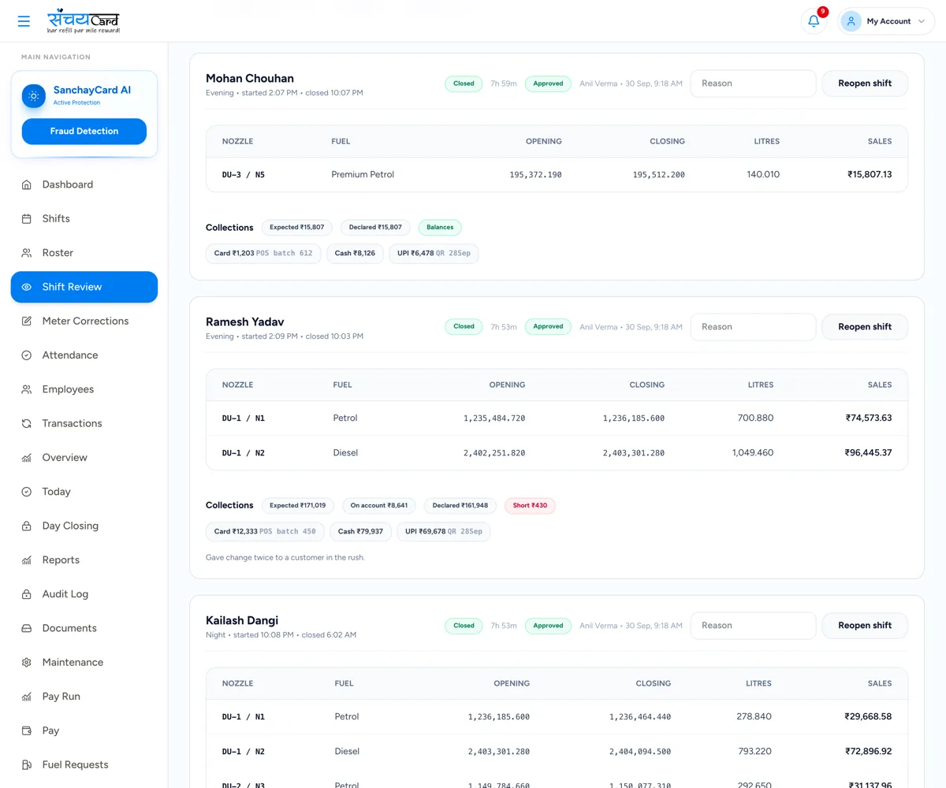Image resolution: width=946 pixels, height=788 pixels.
Task: Click Reason field for Ramesh Yadav
Action: pyautogui.click(x=753, y=327)
